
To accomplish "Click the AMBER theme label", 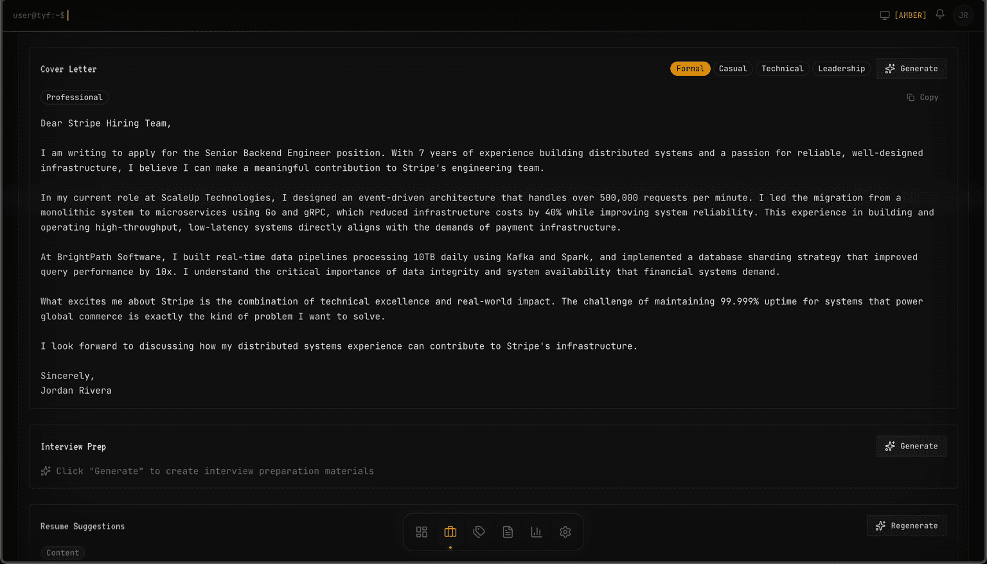I will pos(911,15).
